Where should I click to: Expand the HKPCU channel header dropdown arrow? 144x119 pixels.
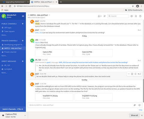49,15
